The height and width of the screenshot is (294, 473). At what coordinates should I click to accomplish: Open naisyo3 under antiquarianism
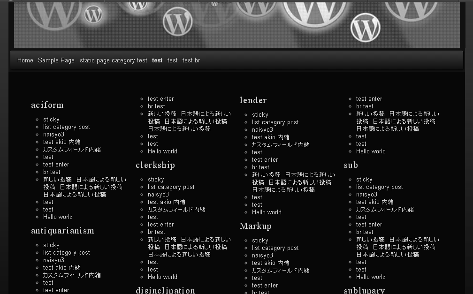tap(53, 260)
